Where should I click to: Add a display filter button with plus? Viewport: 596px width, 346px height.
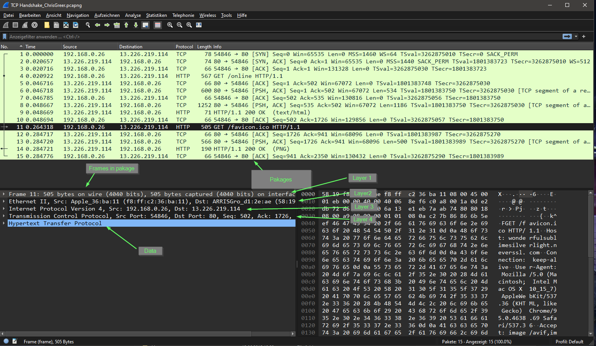(584, 36)
